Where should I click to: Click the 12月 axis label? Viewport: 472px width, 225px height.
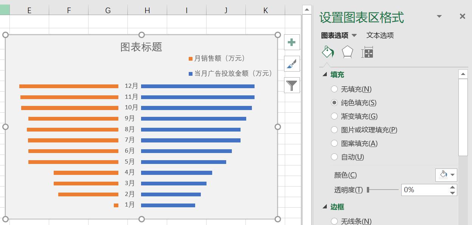pyautogui.click(x=132, y=86)
